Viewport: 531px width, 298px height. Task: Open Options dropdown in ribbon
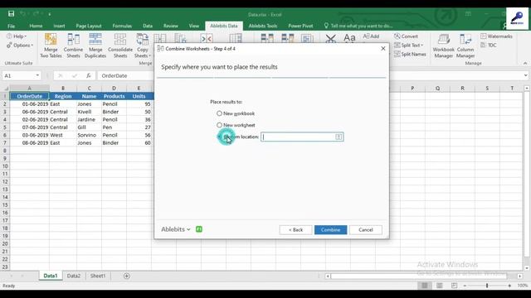(x=20, y=46)
